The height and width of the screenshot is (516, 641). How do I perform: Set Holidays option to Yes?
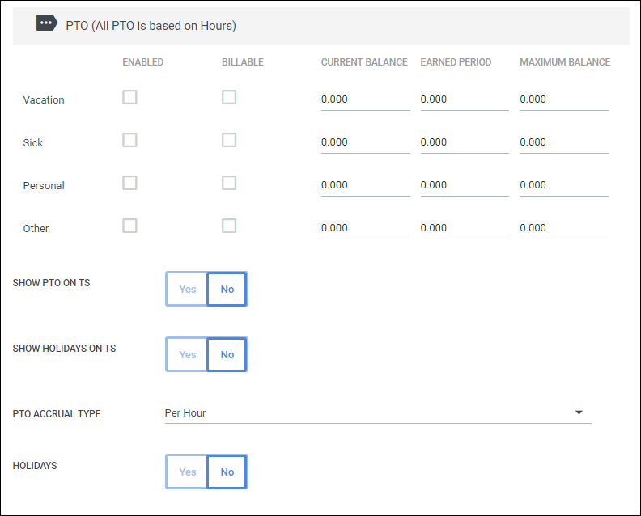tap(187, 472)
